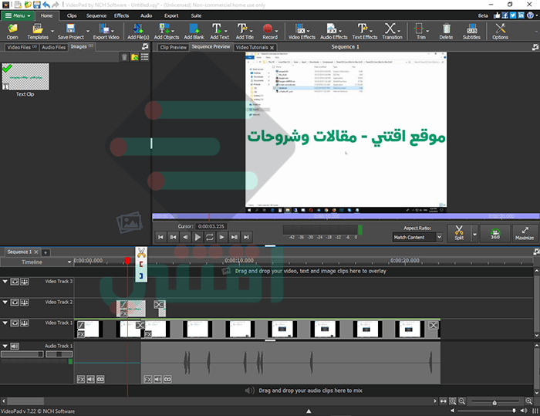Insert a blank clip with Add Blank

pos(194,32)
